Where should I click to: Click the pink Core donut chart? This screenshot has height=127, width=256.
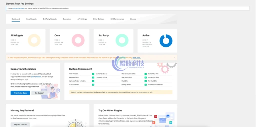click(78, 41)
